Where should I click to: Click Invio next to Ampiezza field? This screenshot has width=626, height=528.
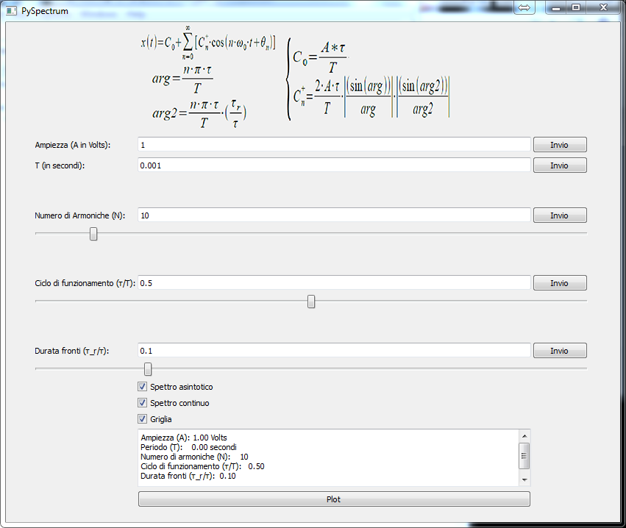(560, 144)
